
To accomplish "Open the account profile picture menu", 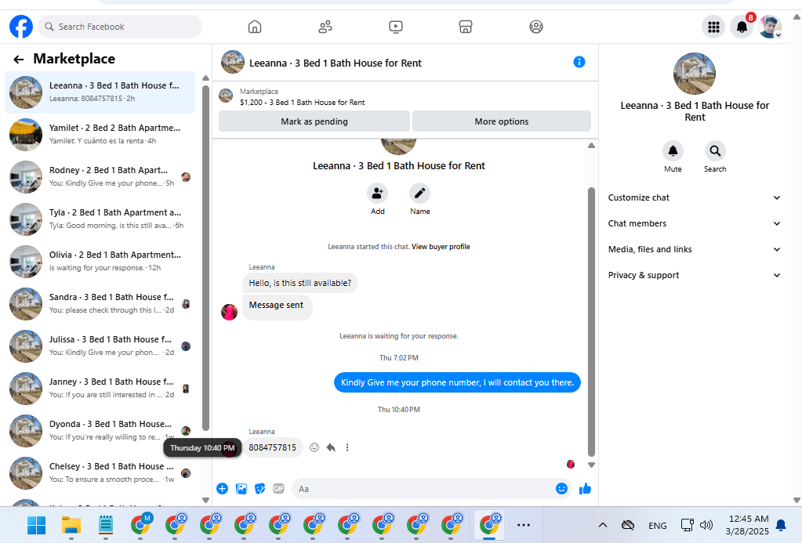I will tap(771, 27).
